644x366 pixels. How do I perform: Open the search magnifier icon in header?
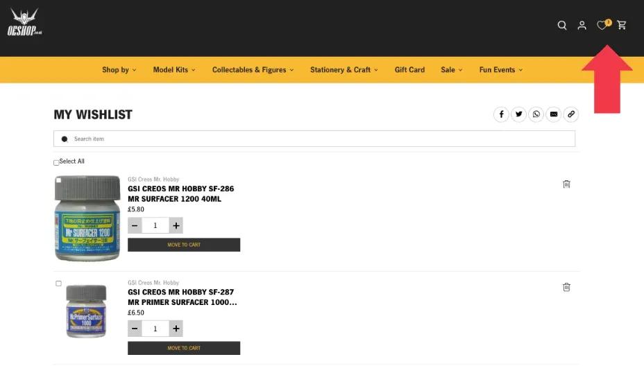(562, 26)
